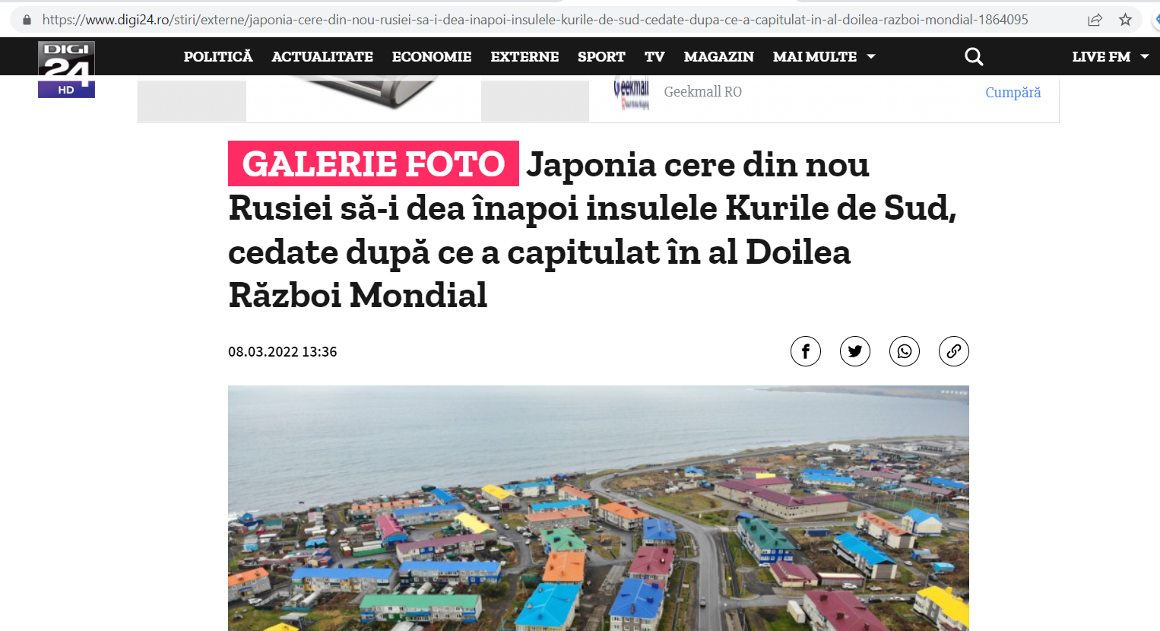The width and height of the screenshot is (1160, 631).
Task: View site info via padlock icon
Action: pyautogui.click(x=27, y=20)
